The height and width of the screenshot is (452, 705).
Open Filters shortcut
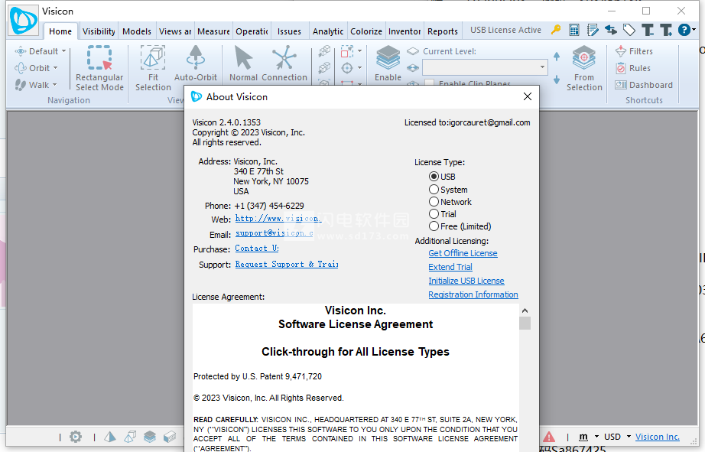tap(634, 51)
